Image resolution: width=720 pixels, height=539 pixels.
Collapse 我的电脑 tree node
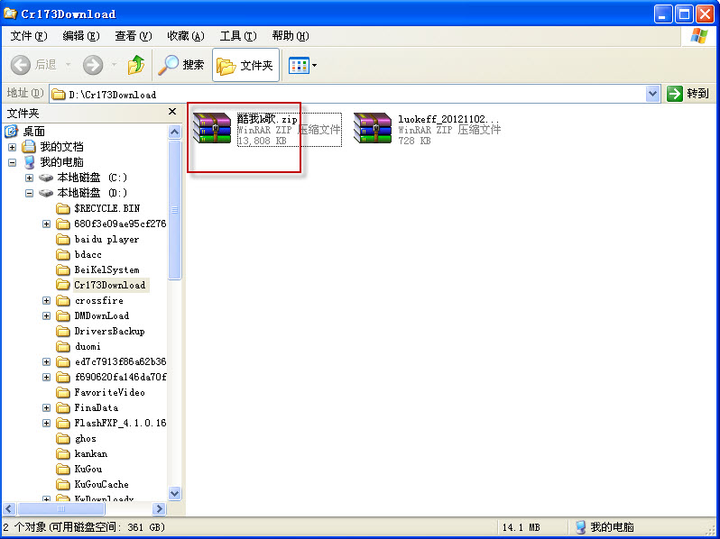point(13,162)
